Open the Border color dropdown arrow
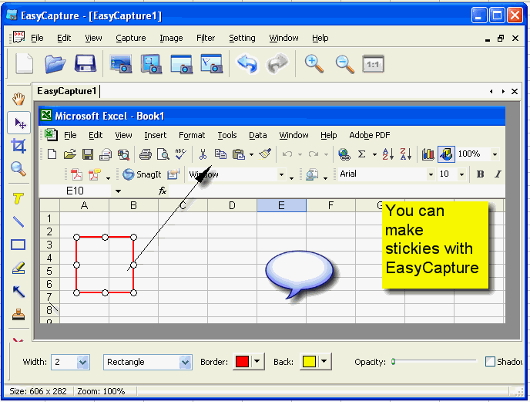This screenshot has width=530, height=402. coord(257,361)
